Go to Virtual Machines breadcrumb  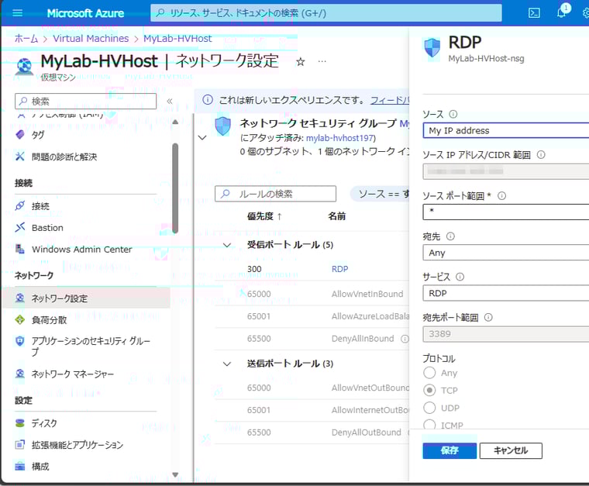pyautogui.click(x=91, y=39)
